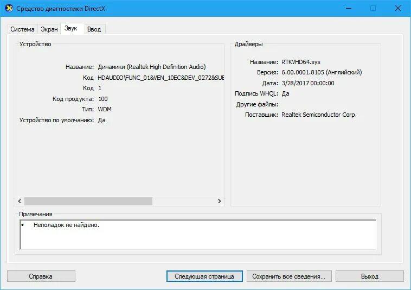The image size is (411, 290).
Task: Click device name Динамики (Realtek High Definition Audio)
Action: tap(152, 67)
